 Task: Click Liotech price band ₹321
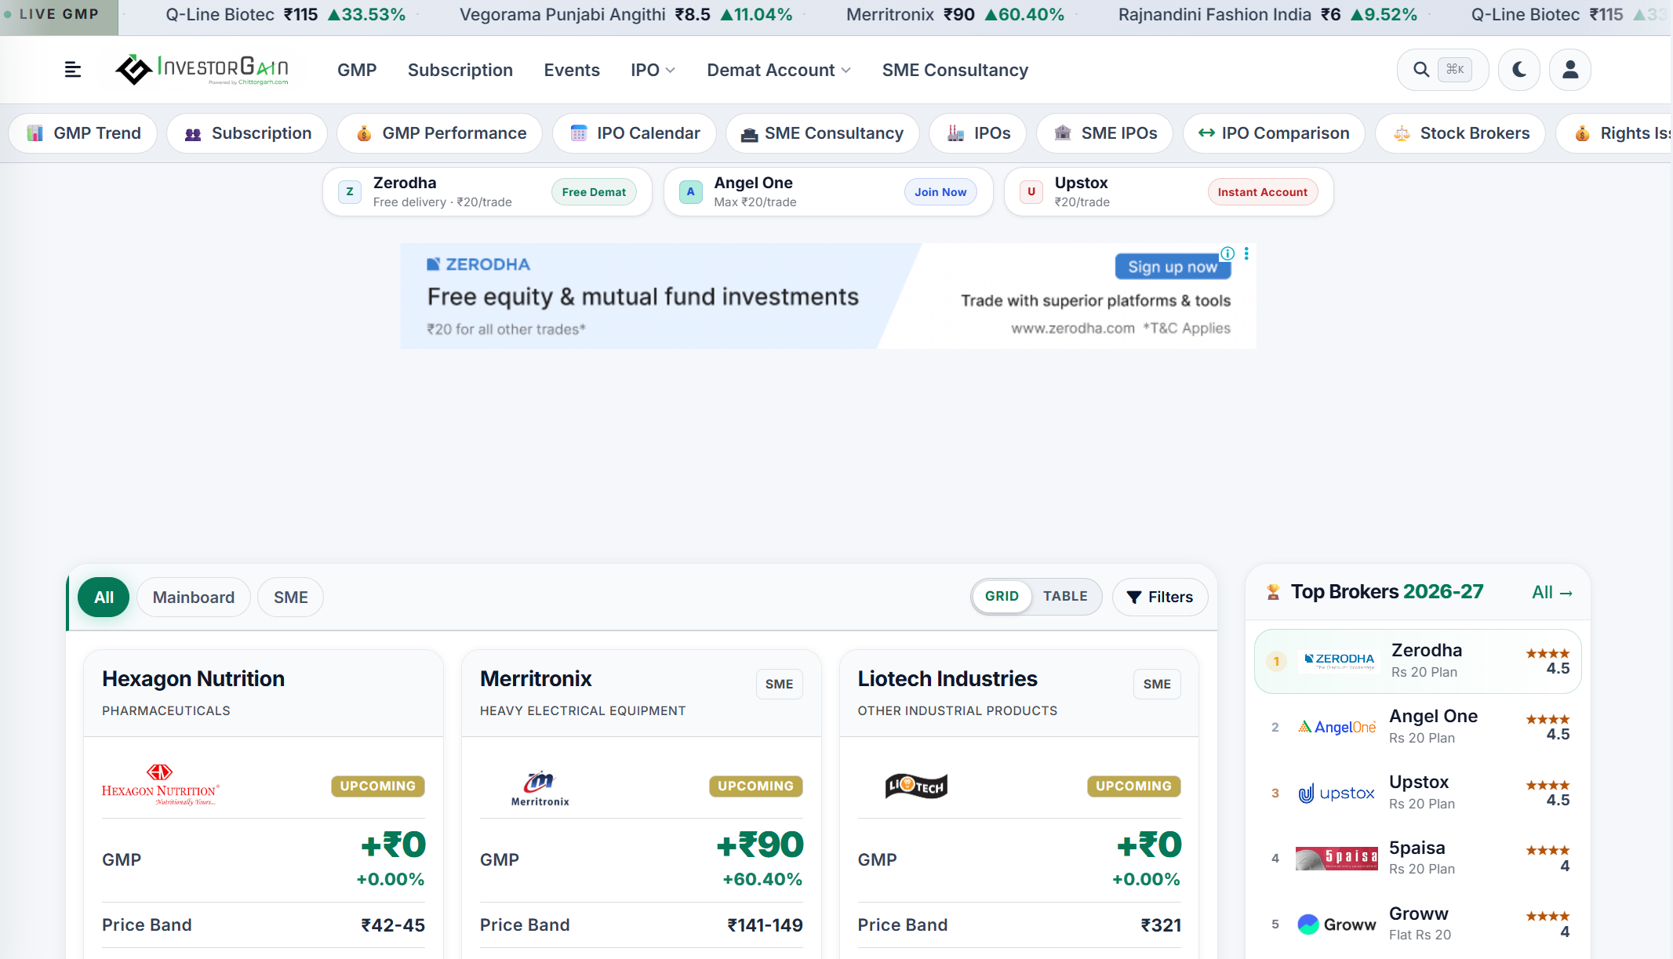tap(1161, 925)
